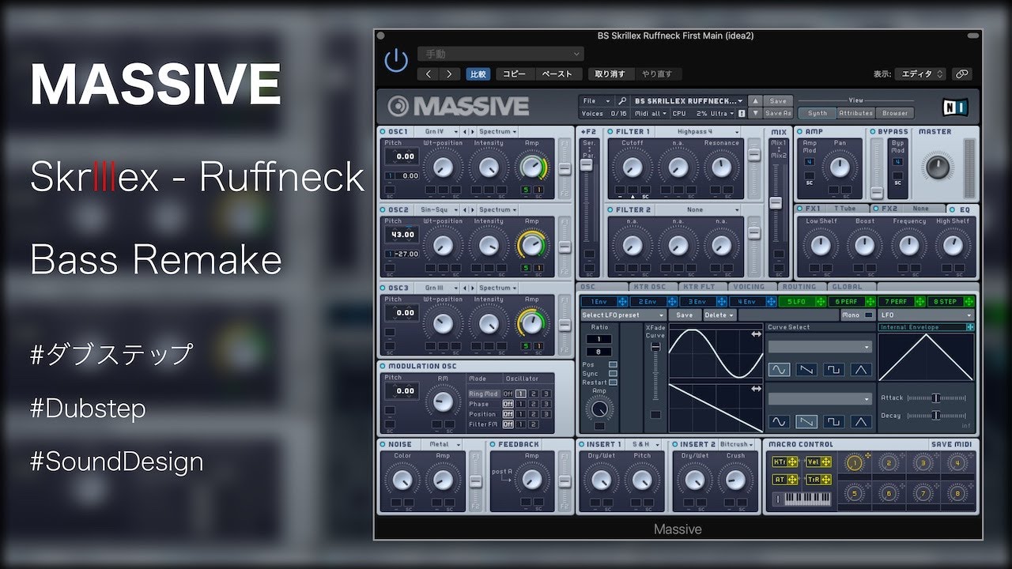The width and height of the screenshot is (1012, 569).
Task: Toggle the FILTER 1 on/off indicator
Action: click(610, 132)
